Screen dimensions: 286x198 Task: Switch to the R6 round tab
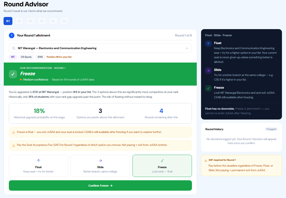[x=64, y=21]
